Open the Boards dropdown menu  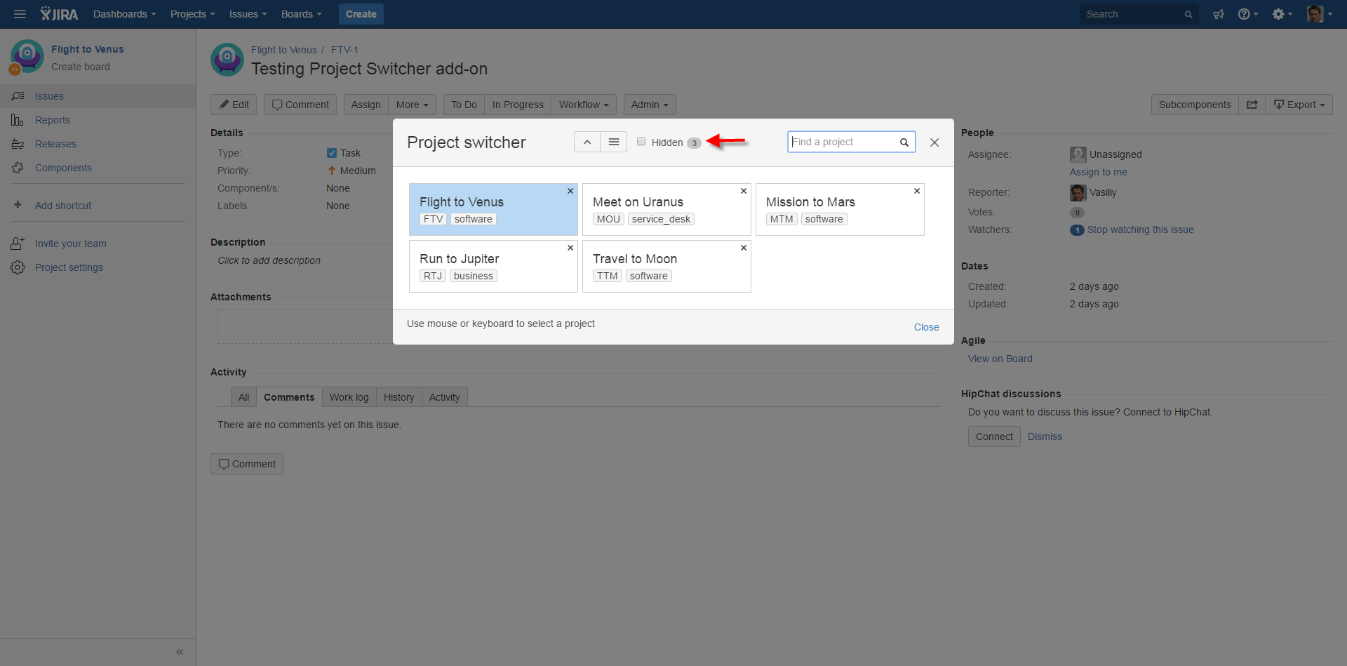point(302,14)
